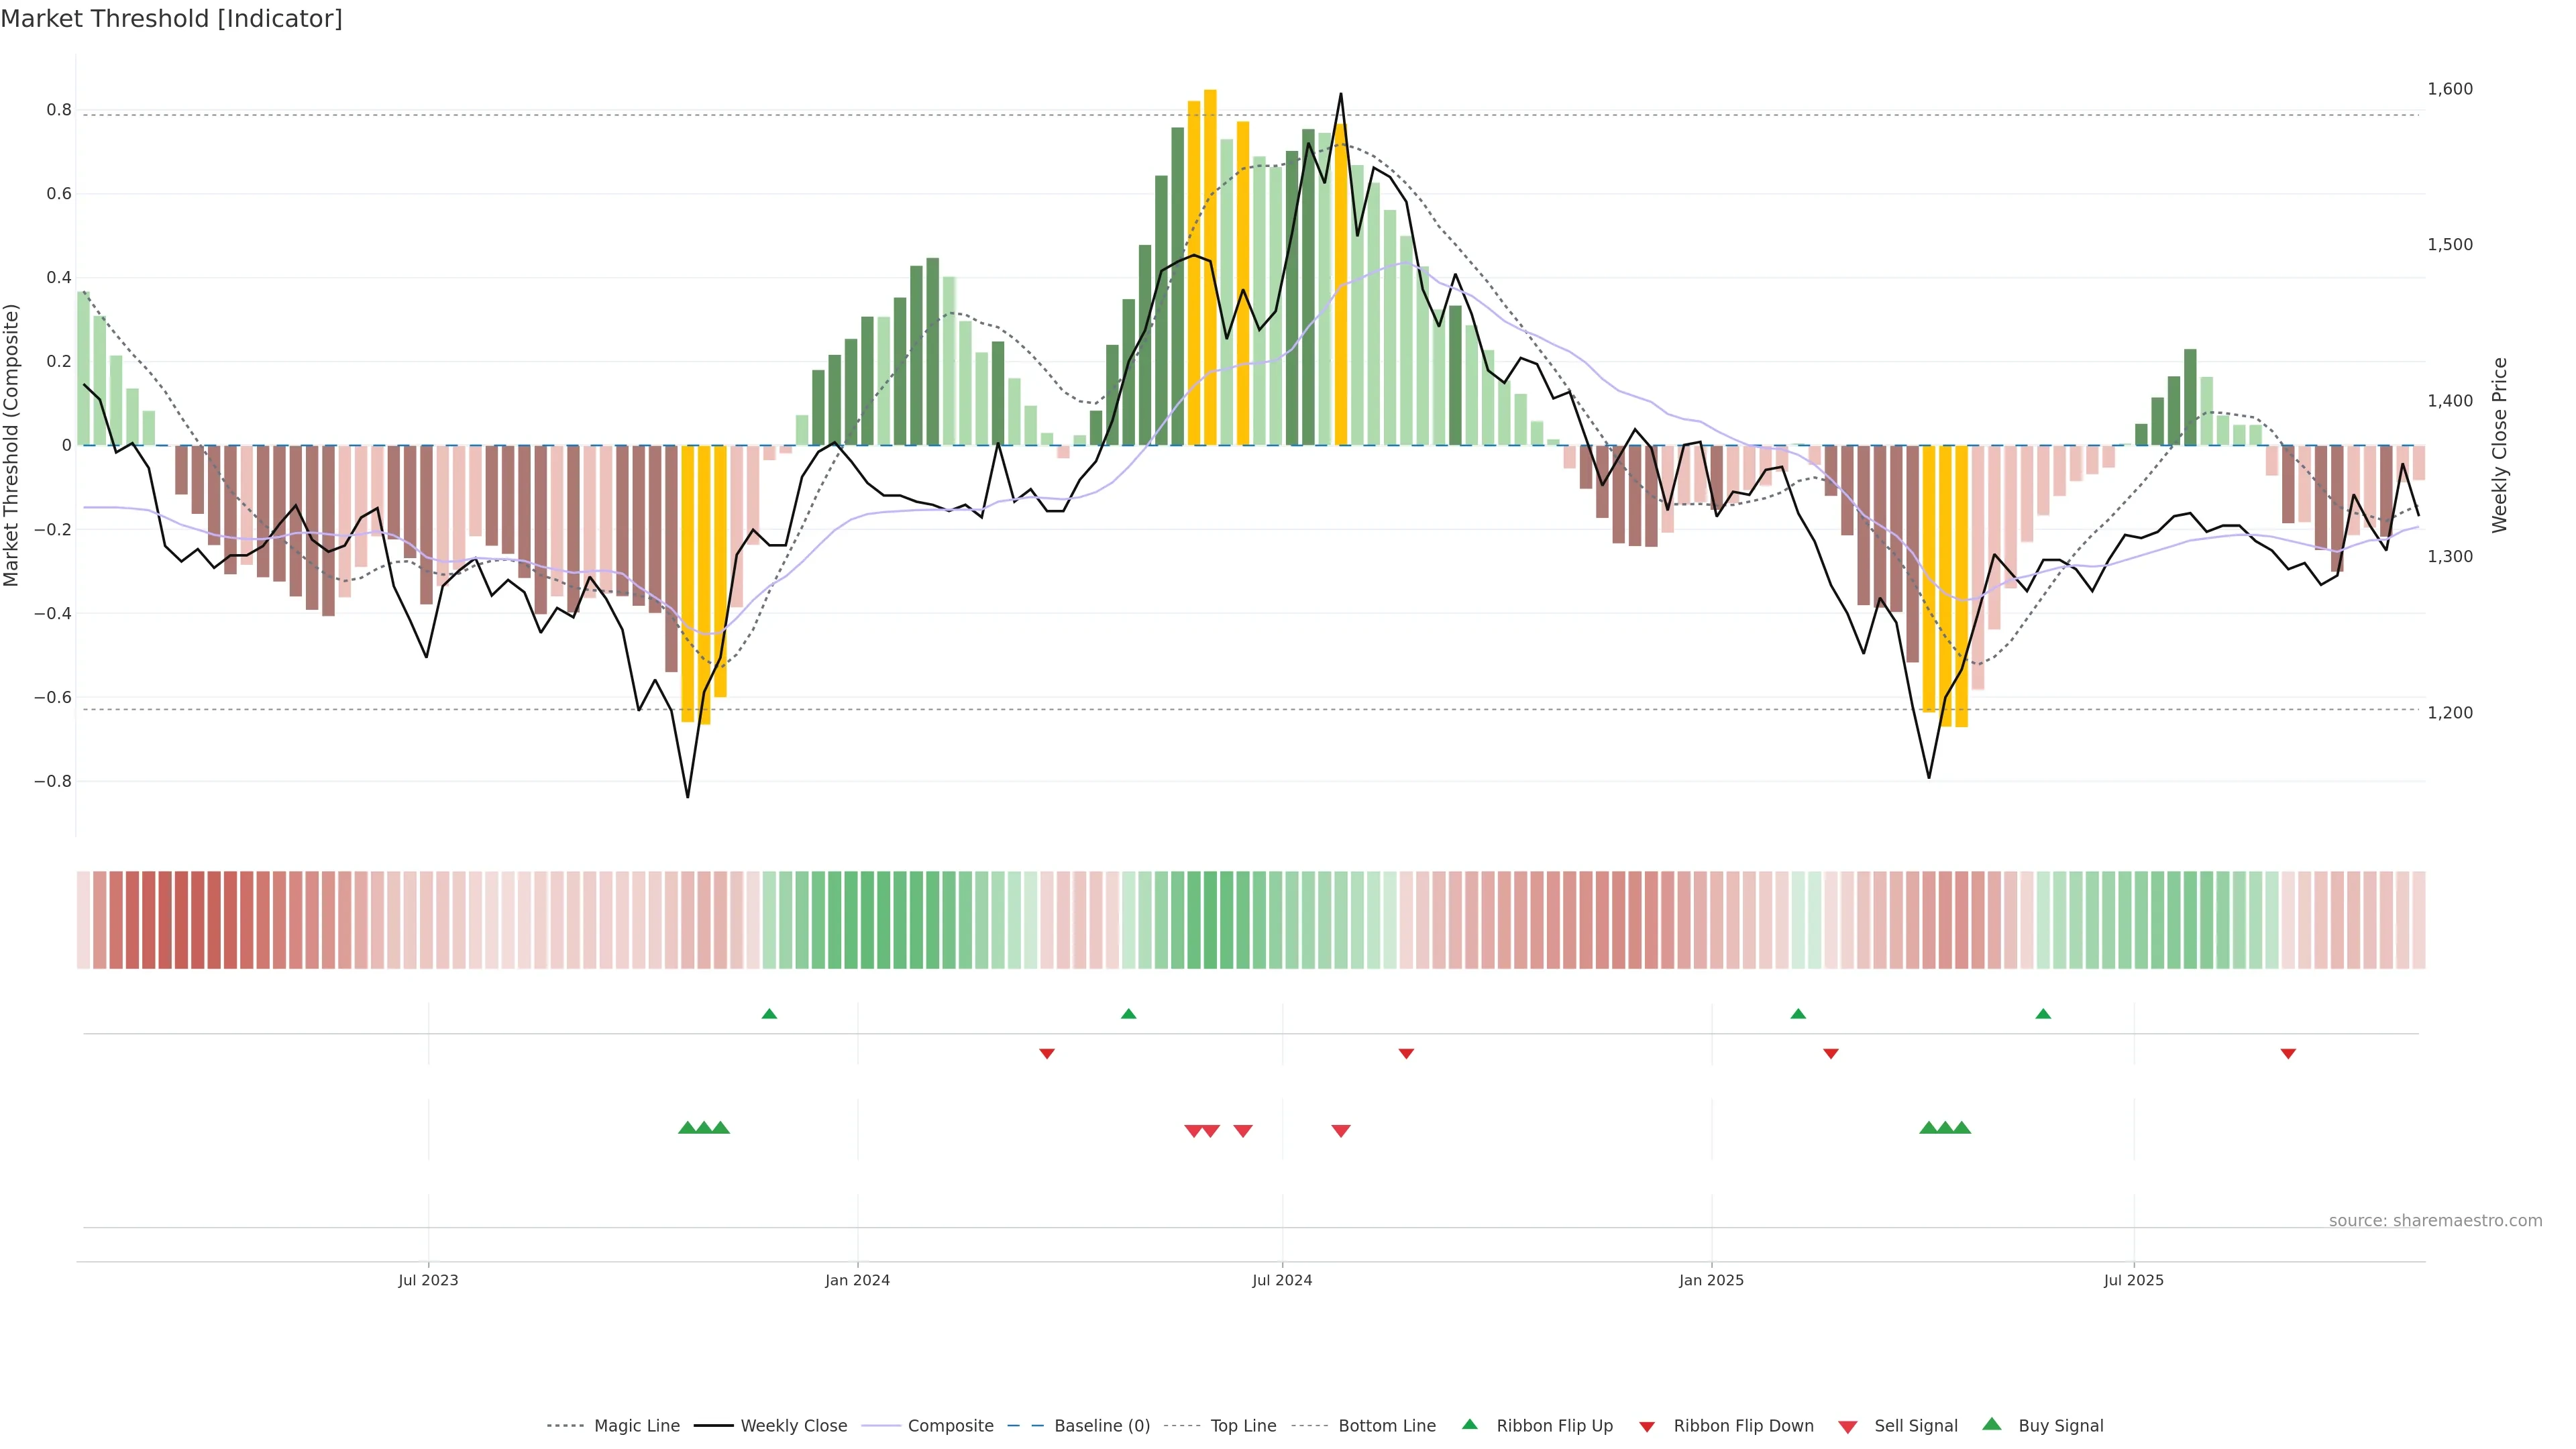The width and height of the screenshot is (2576, 1449).
Task: Click the Buy Signal legend triangle icon
Action: [1992, 1424]
